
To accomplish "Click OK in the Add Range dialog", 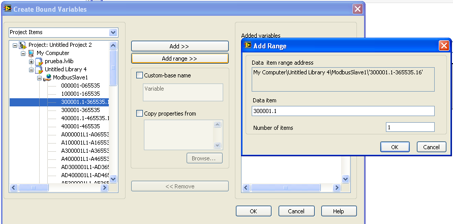I will (395, 147).
